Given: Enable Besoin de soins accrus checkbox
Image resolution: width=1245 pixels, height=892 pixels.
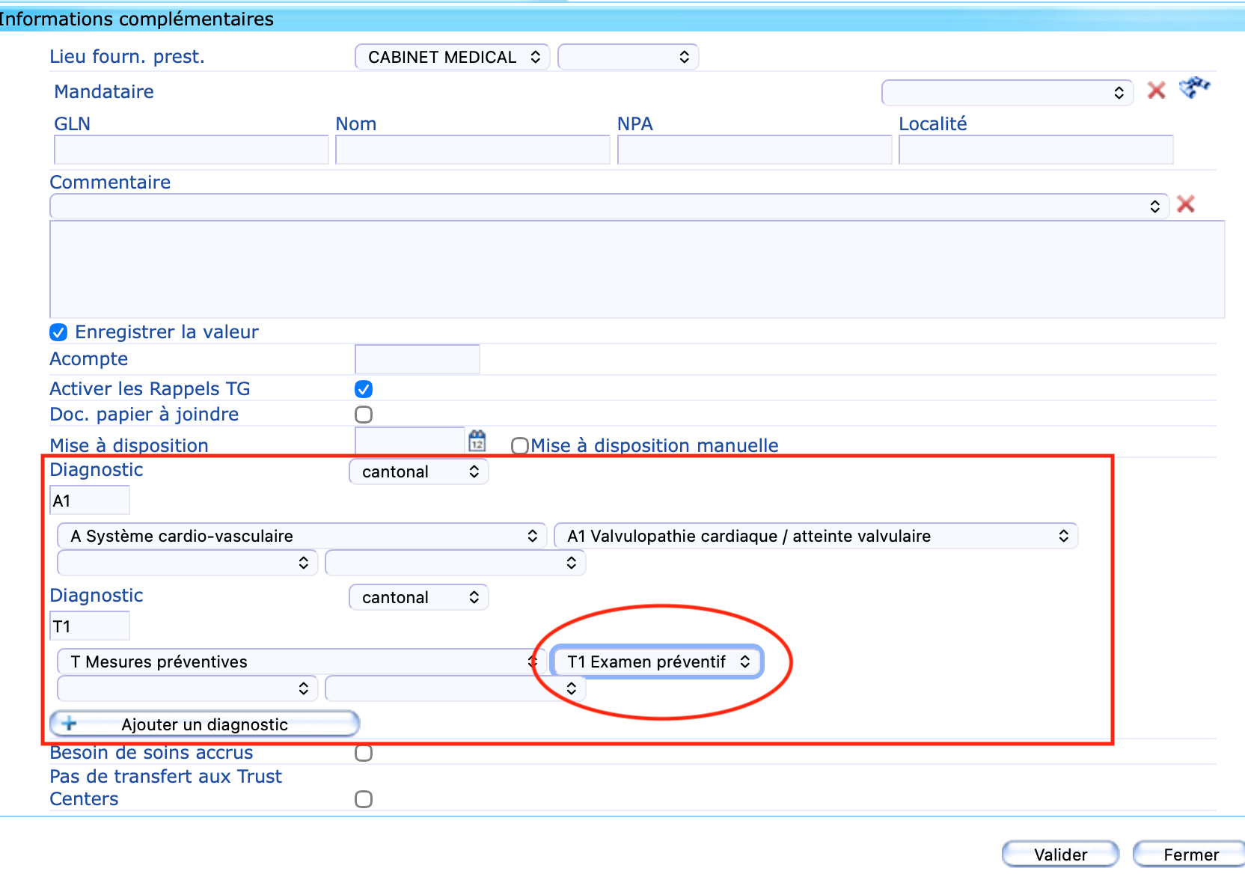Looking at the screenshot, I should [364, 753].
